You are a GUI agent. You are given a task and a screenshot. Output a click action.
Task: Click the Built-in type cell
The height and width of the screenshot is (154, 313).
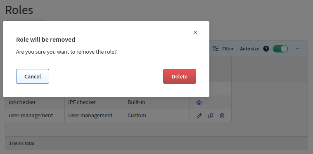point(157,102)
